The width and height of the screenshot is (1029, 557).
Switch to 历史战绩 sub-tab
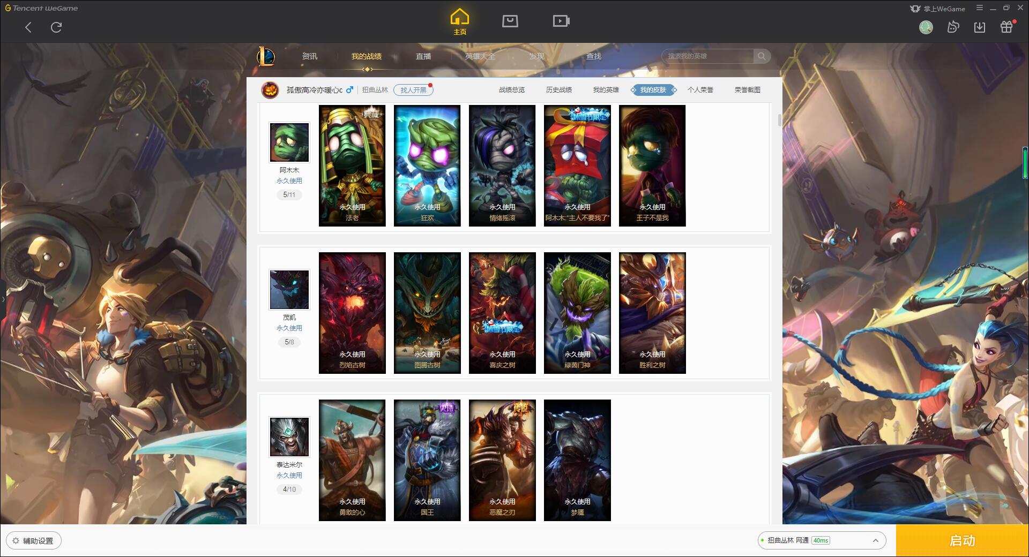coord(559,90)
